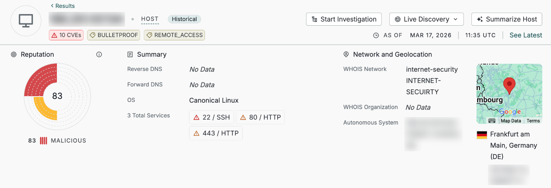The image size is (551, 188).
Task: Select the REMOTE_ACCESS tag
Action: click(x=174, y=35)
